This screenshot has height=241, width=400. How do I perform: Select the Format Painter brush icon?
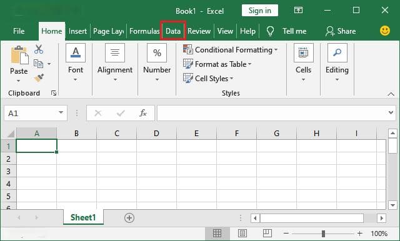click(x=39, y=78)
